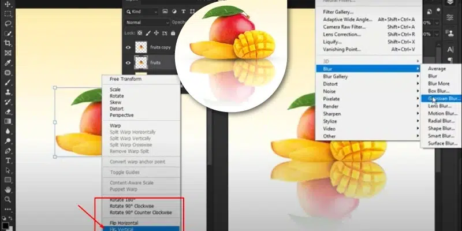
Task: Select the Pen tool
Action: click(x=8, y=151)
